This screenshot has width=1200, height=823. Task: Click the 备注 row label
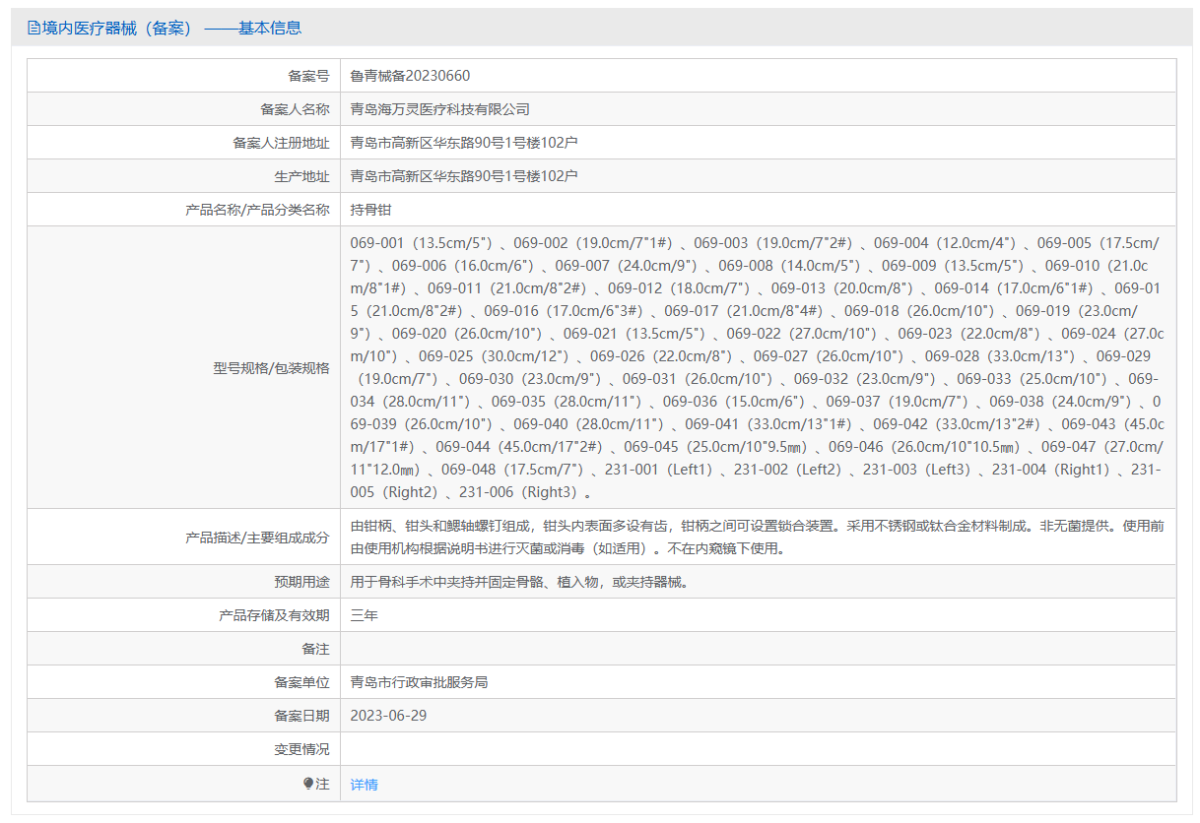315,649
